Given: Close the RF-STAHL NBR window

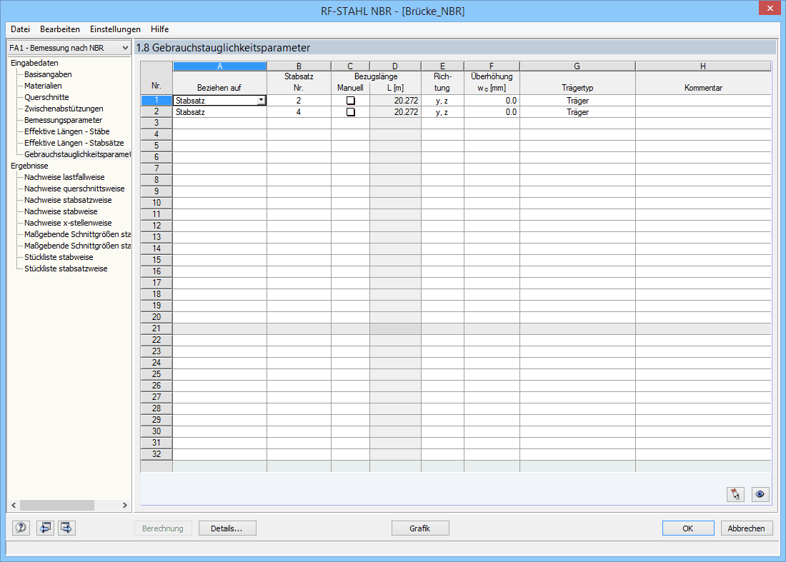Looking at the screenshot, I should [769, 8].
